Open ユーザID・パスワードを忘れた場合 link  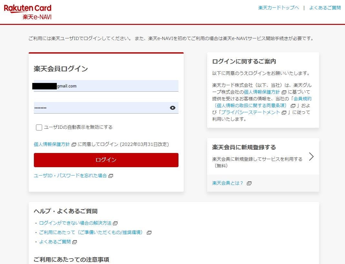[x=70, y=176]
